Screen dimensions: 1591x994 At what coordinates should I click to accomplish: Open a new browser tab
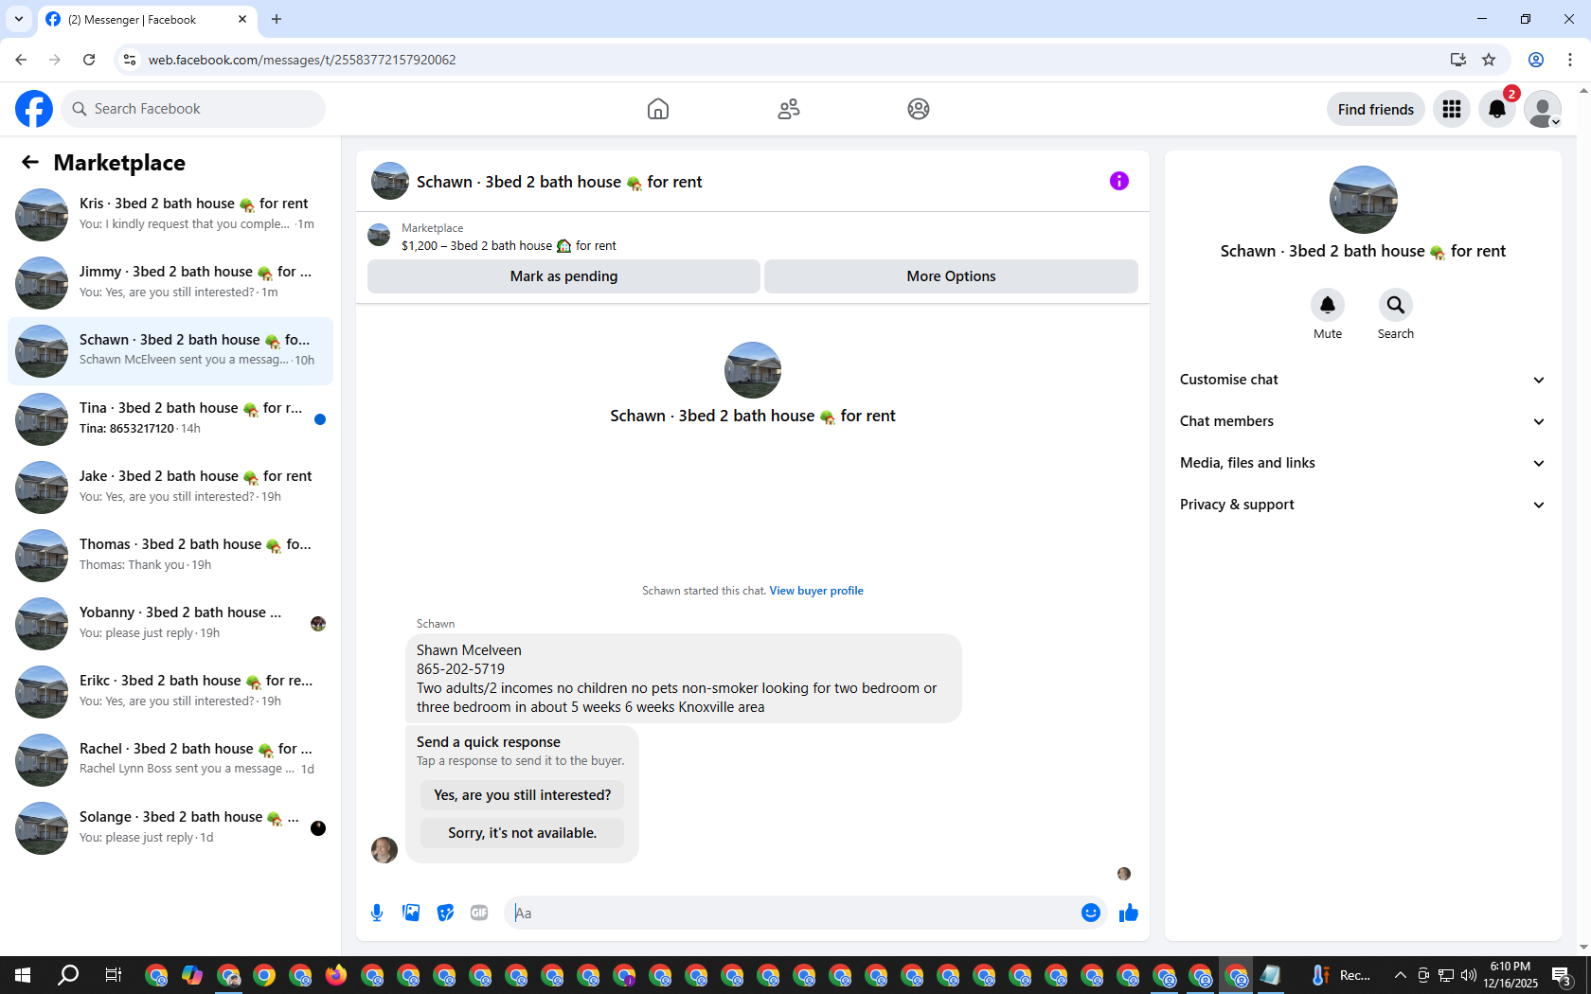pyautogui.click(x=277, y=19)
